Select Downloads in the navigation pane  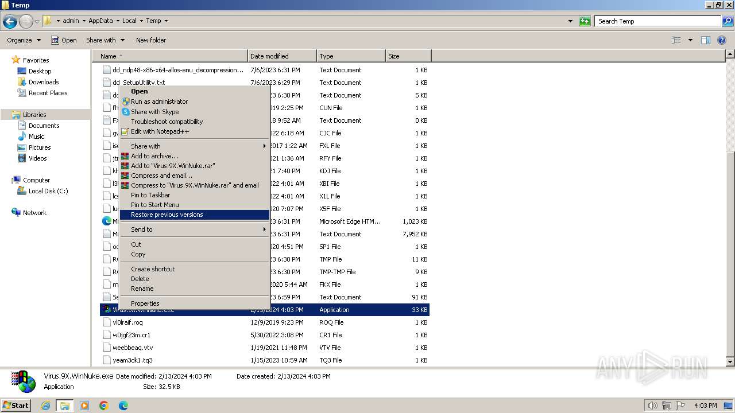point(44,82)
